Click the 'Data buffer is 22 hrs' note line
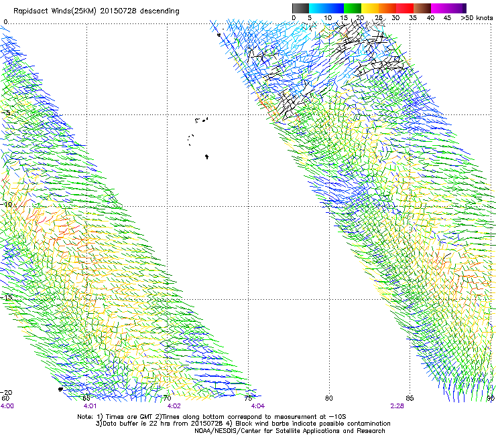 [243, 424]
